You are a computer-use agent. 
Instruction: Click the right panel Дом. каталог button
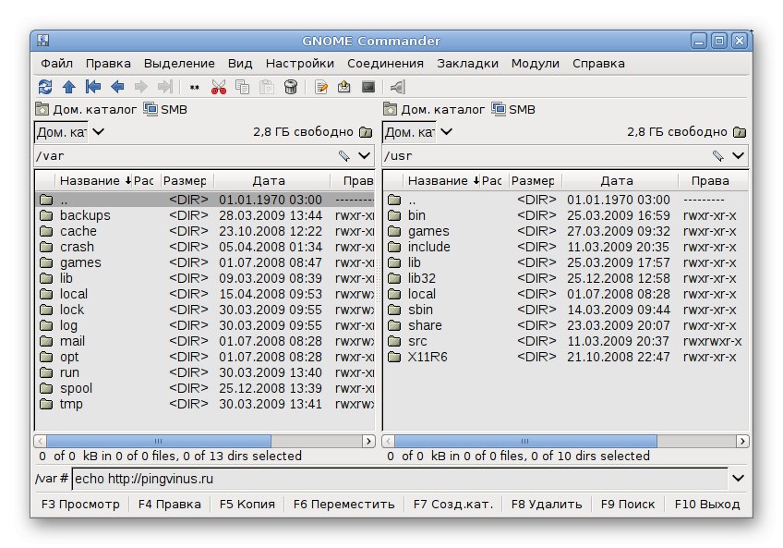[x=434, y=109]
